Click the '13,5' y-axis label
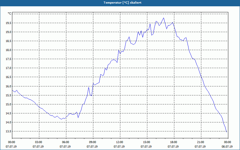This screenshot has width=240, height=150. coord(8,131)
